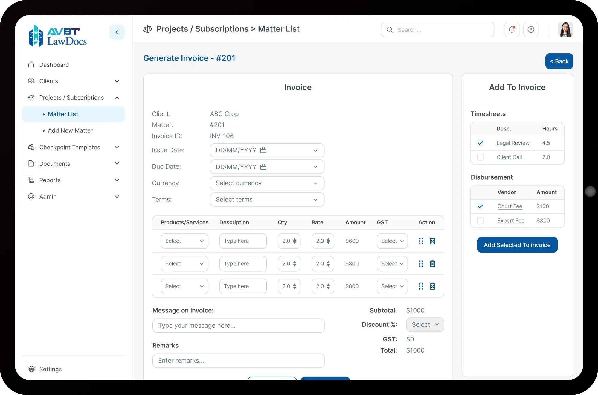Click the Remarks input field
This screenshot has height=395, width=598.
(x=238, y=361)
